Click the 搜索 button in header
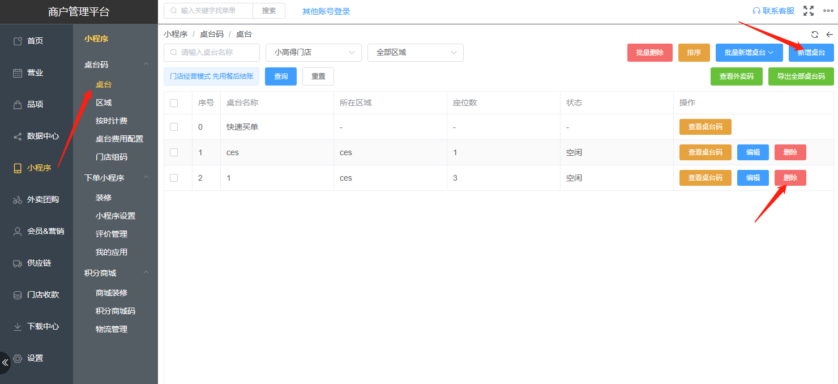Viewport: 838px width, 384px height. tap(269, 11)
